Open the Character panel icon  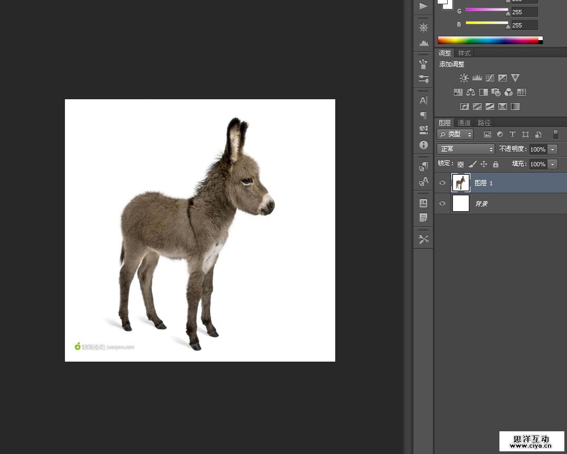pos(423,100)
